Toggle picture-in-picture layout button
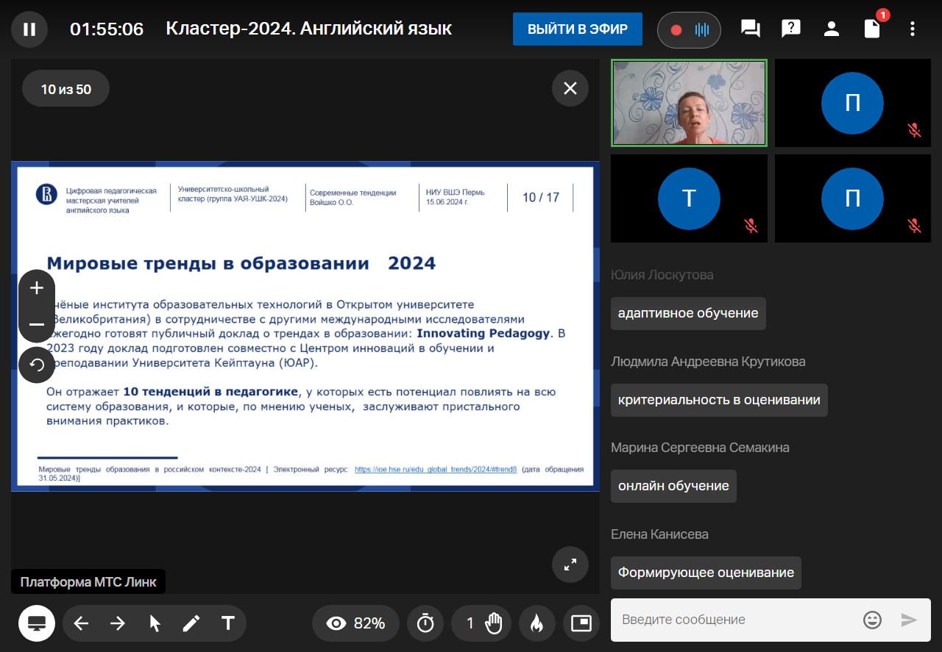The height and width of the screenshot is (652, 942). click(581, 623)
